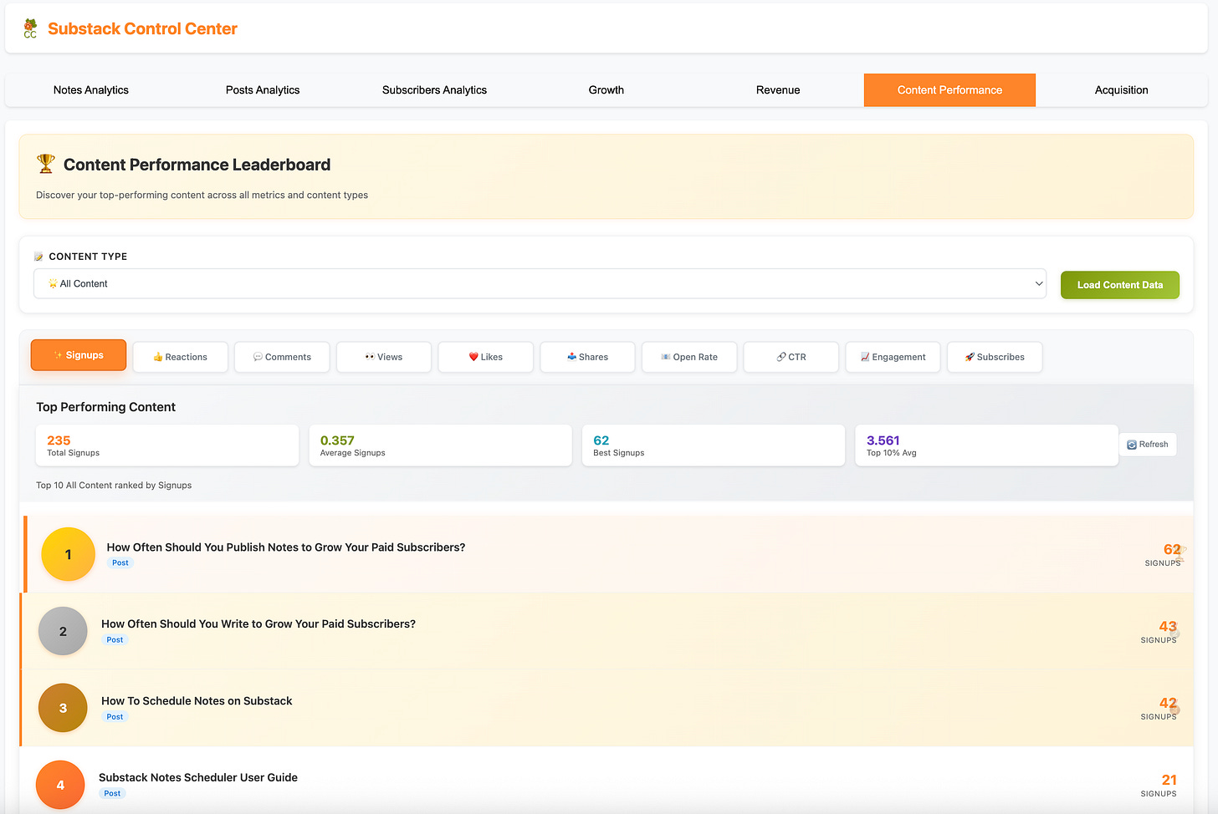
Task: Click the refresh icon in the Refresh button
Action: tap(1132, 445)
